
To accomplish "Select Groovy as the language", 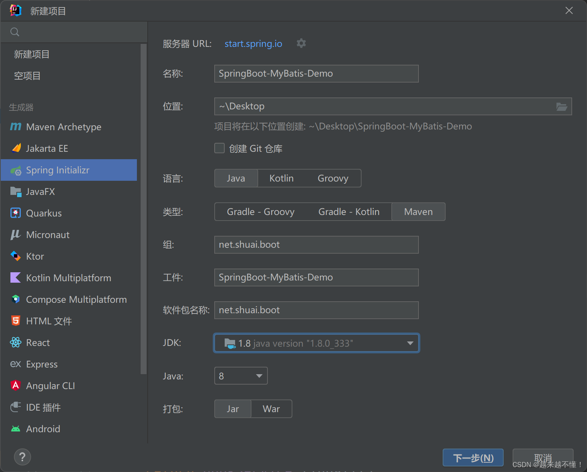I will (333, 178).
